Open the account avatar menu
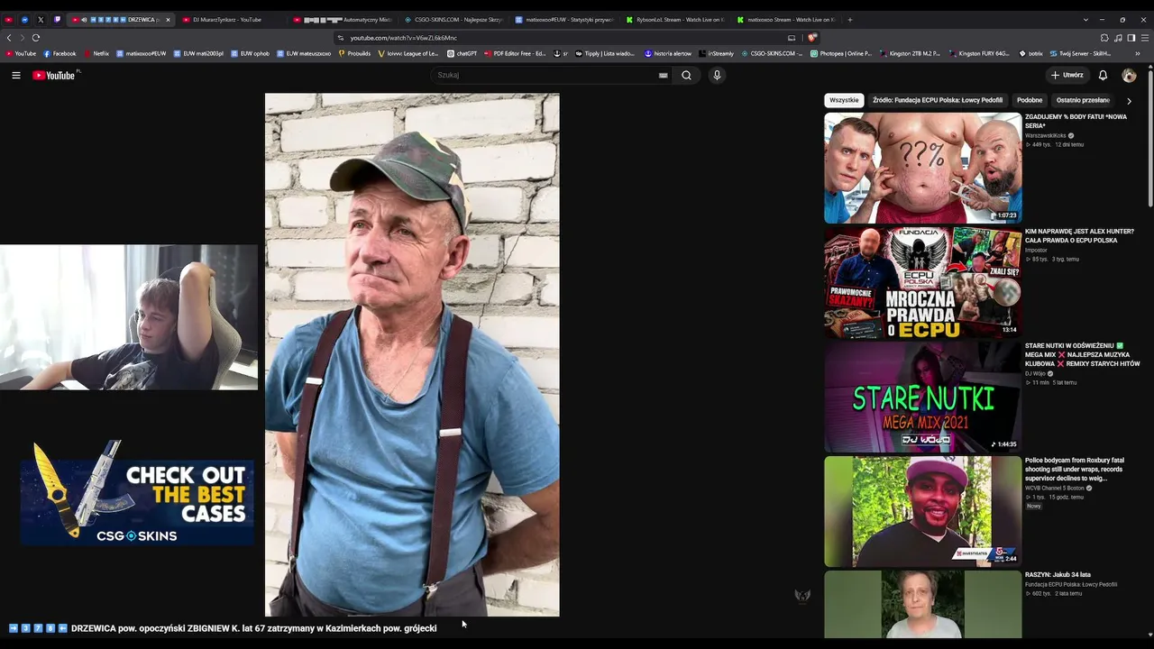 coord(1129,76)
